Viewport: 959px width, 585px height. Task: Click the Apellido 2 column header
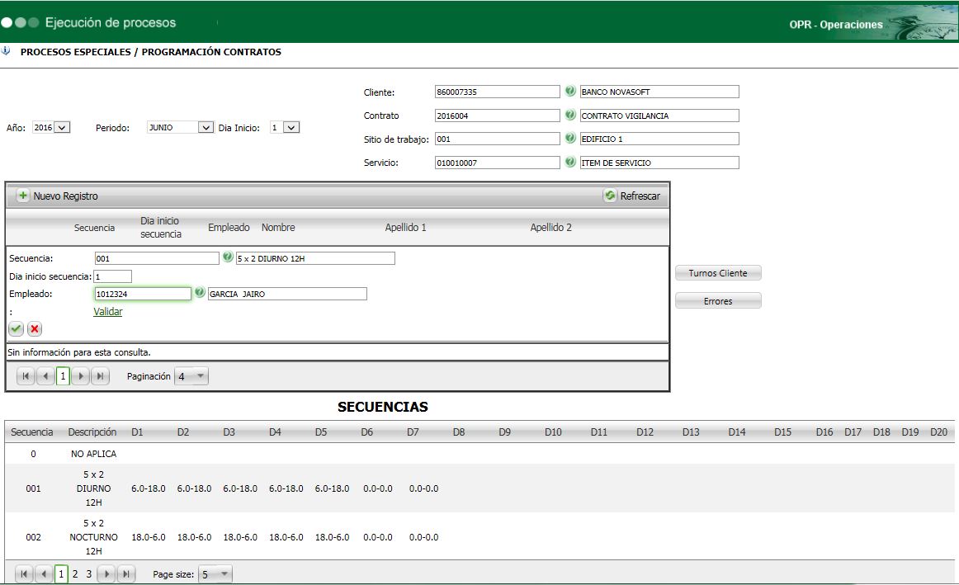(551, 228)
